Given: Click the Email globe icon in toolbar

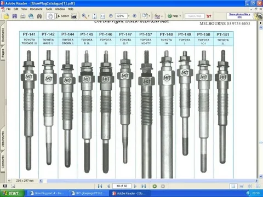Looking at the screenshot, I should 31,16.
